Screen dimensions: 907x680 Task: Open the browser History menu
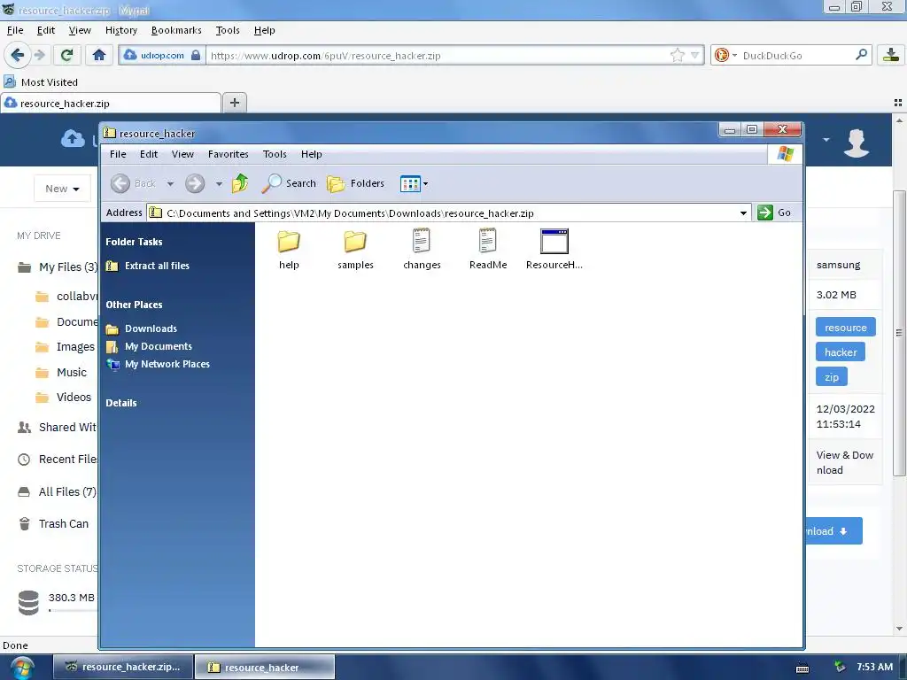120,30
